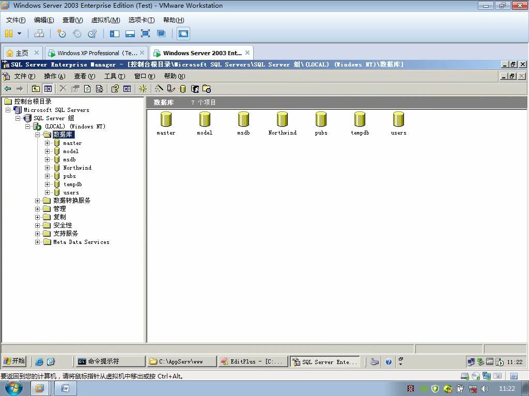Collapse the Microsoft SQL Servers tree node
Viewport: 529px width, 396px height.
(8, 110)
